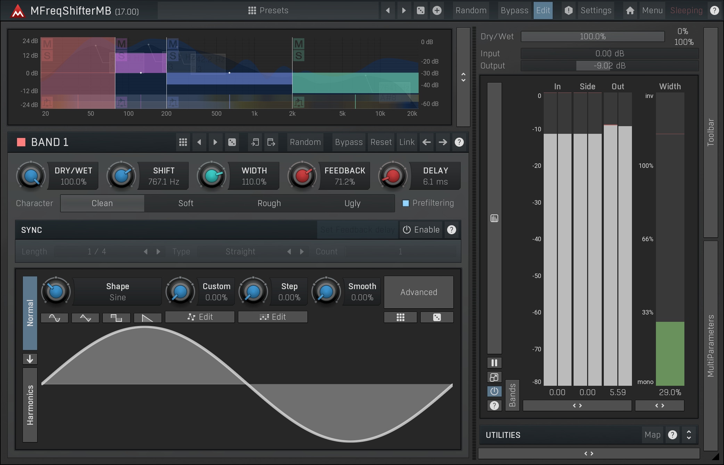Click the home icon in the top bar
The width and height of the screenshot is (724, 465).
[x=630, y=10]
